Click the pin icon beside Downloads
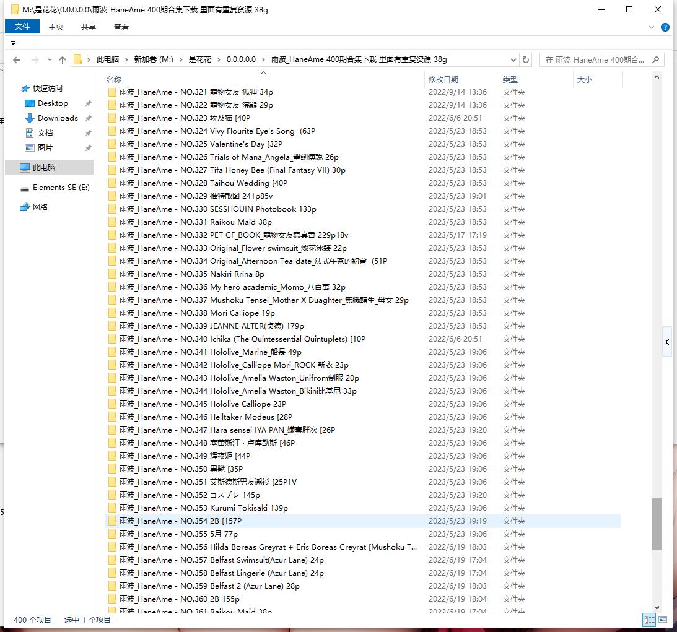 (x=88, y=118)
